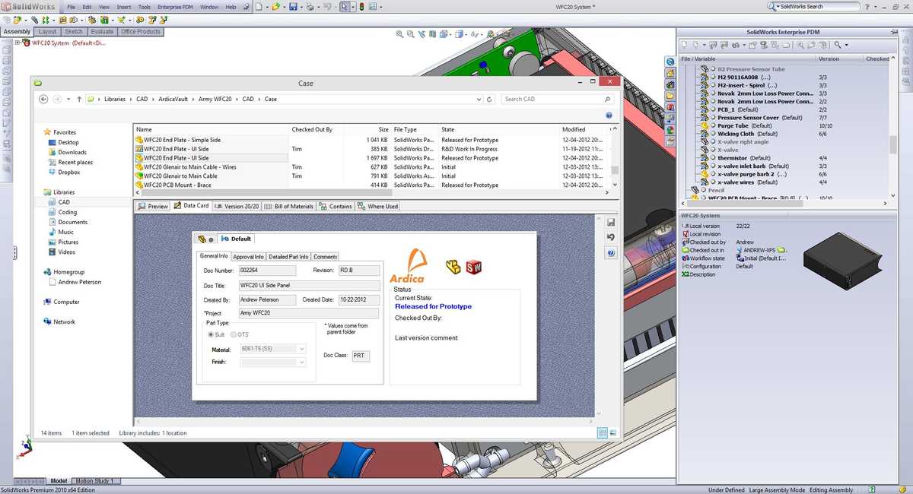Click the Computer icon in navigation pane
This screenshot has width=913, height=494.
click(x=47, y=302)
